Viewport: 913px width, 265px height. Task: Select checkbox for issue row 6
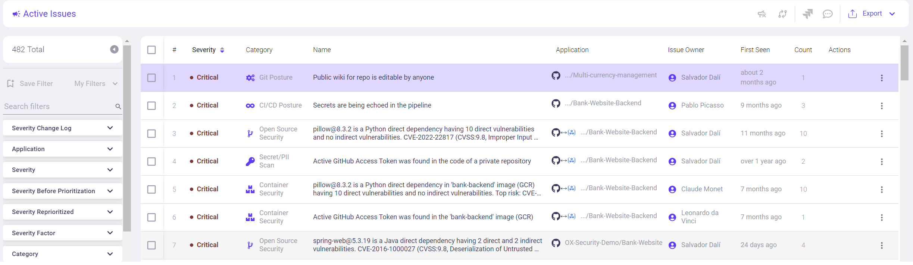coord(151,217)
